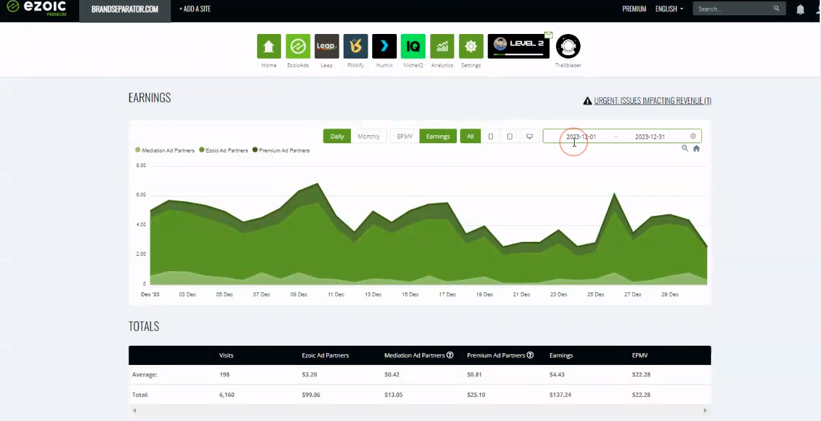
Task: Open the Humix app icon
Action: coord(384,46)
